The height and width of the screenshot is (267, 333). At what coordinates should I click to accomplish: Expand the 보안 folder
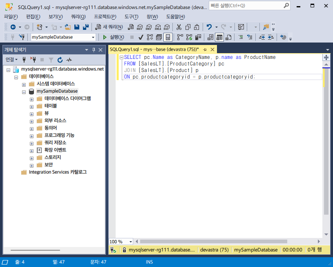[x=31, y=166]
